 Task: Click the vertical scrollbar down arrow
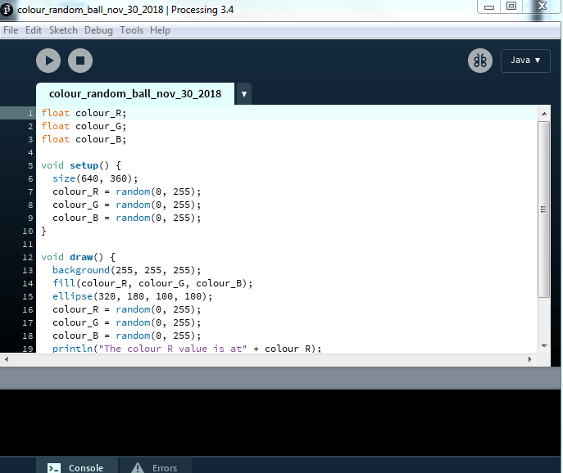pyautogui.click(x=543, y=345)
